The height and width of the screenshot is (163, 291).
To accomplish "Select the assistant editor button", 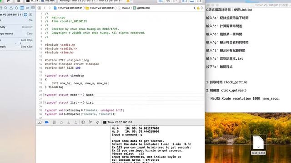I will tap(168, 1).
